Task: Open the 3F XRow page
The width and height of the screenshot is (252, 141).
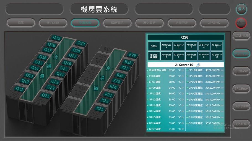Action: (x=241, y=89)
